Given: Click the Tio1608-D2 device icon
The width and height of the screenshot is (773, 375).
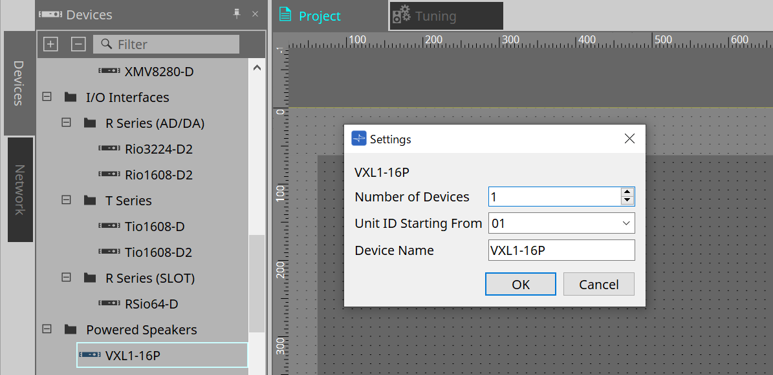Looking at the screenshot, I should tap(108, 252).
